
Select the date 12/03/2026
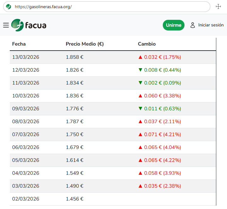coord(26,70)
